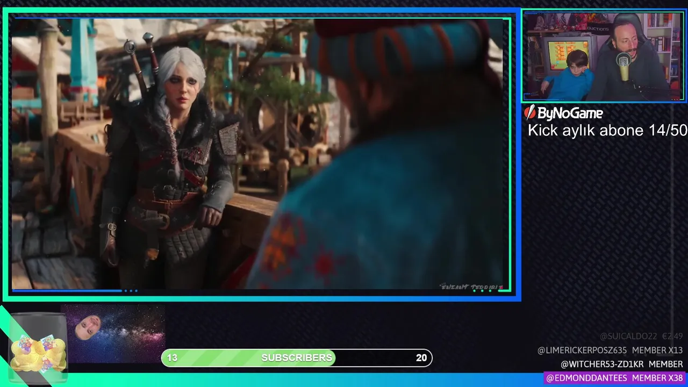Click the ENFANT TERRIBLE watermark text in video
This screenshot has width=688, height=387.
coord(472,288)
